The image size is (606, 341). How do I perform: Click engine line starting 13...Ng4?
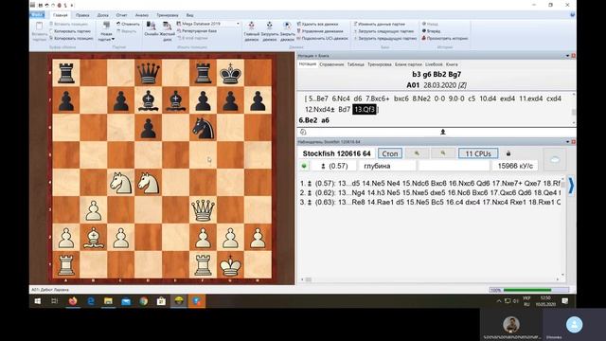[430, 192]
